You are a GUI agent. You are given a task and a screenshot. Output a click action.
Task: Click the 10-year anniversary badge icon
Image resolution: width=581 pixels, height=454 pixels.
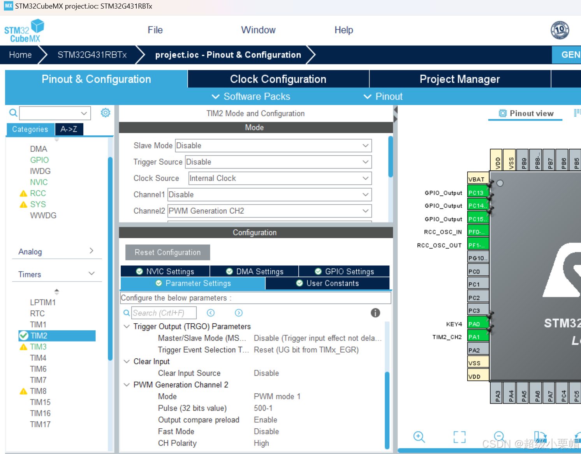click(560, 30)
